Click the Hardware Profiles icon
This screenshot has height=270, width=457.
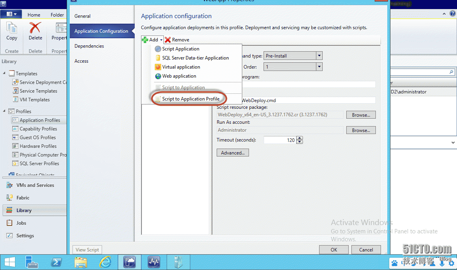(x=15, y=146)
